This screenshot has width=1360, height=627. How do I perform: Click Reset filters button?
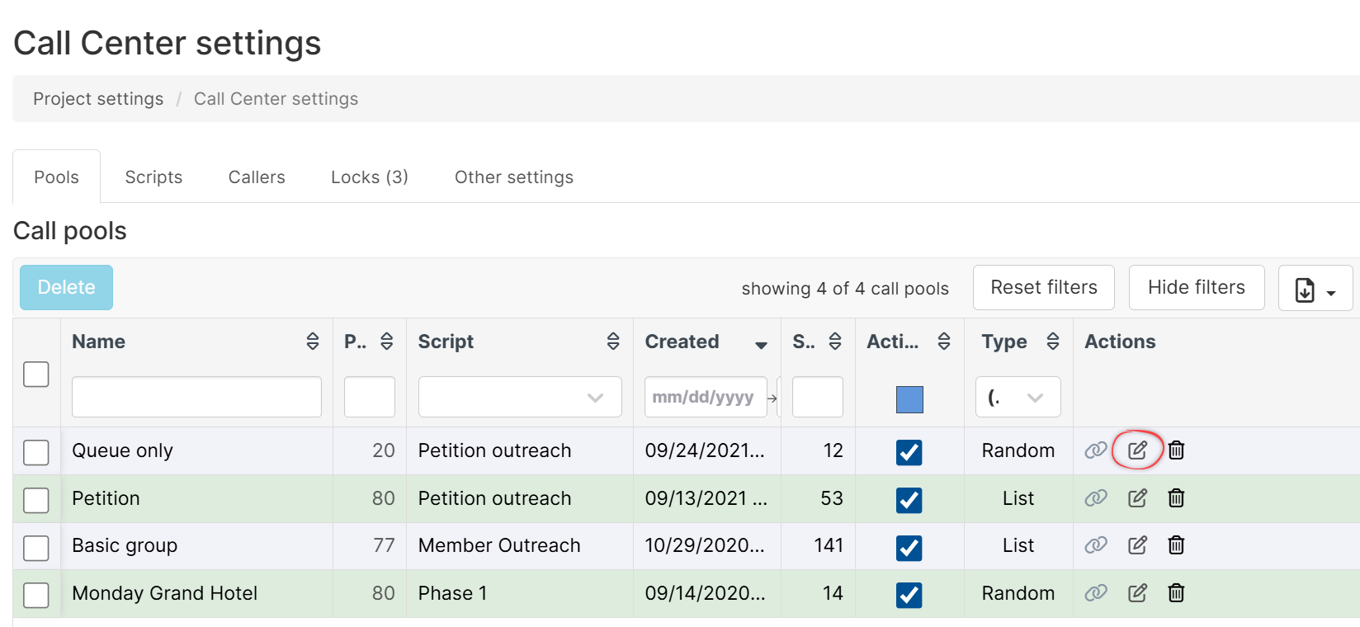pos(1044,287)
